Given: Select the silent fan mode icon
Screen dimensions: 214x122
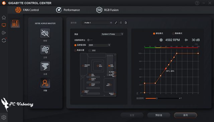Looking at the screenshot, I should pos(45,33).
